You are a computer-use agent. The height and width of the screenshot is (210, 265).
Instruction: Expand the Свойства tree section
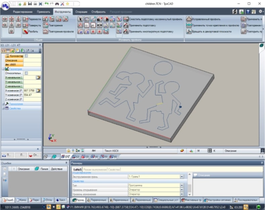3,108
